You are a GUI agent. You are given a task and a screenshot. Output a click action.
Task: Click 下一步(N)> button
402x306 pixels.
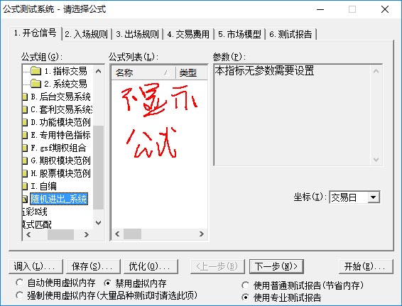tap(276, 266)
